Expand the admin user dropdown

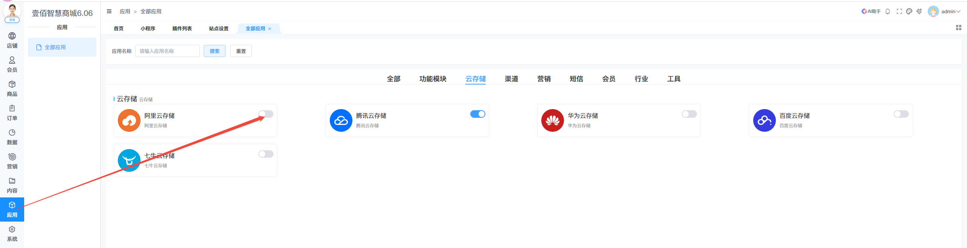click(950, 11)
